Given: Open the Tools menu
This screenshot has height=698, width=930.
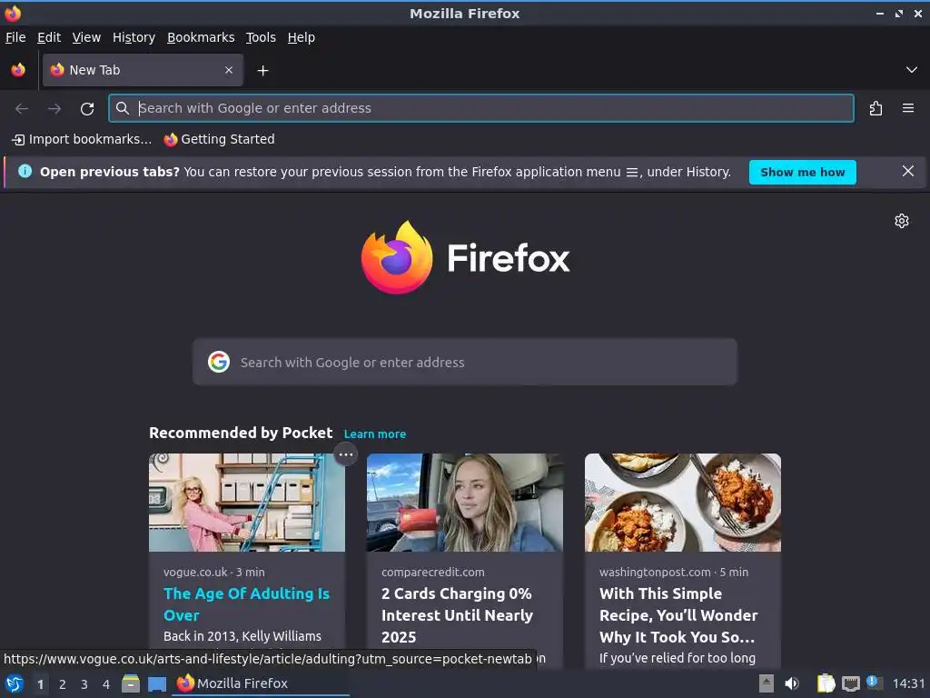Looking at the screenshot, I should tap(261, 37).
